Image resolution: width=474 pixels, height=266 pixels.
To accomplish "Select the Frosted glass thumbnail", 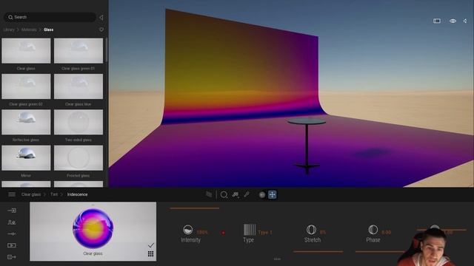I will pos(79,158).
